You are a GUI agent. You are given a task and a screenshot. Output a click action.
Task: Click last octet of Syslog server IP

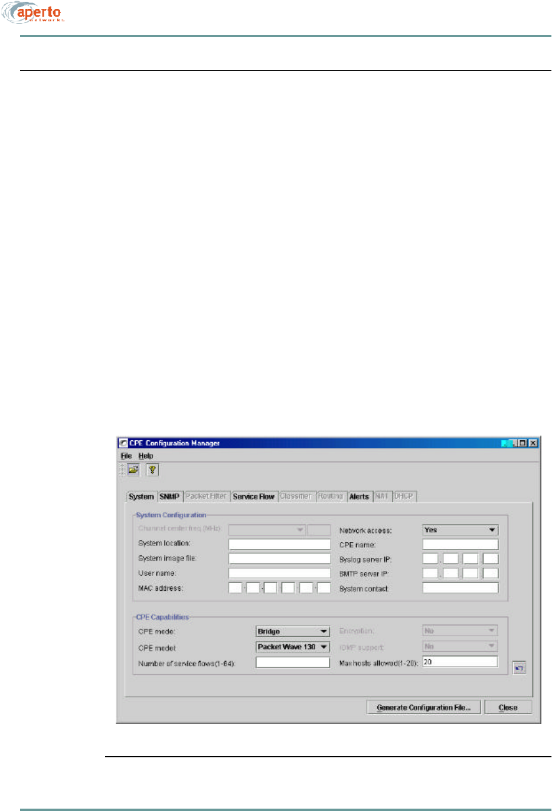pos(491,559)
